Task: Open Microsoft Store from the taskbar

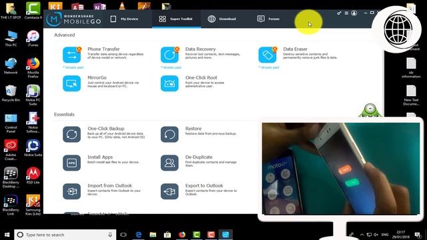Action: point(167,235)
